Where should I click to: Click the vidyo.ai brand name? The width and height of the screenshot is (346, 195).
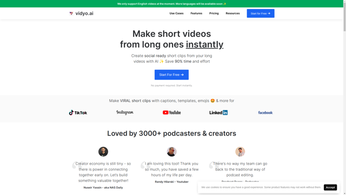click(x=84, y=14)
